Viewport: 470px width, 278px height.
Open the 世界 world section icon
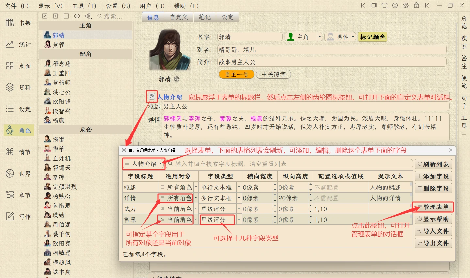pos(10,173)
